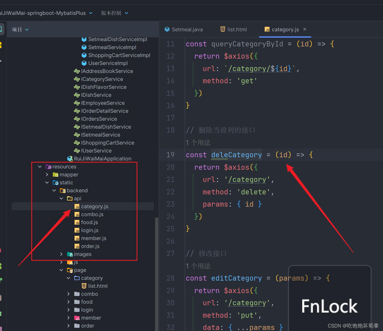Viewport: 383px width, 331px height.
Task: Click the IAddressBookService interface icon
Action: [77, 71]
